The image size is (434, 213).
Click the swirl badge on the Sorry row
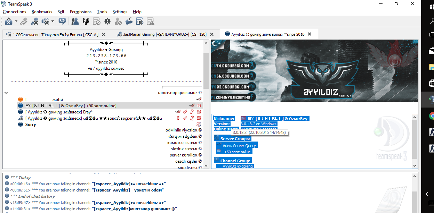(199, 124)
